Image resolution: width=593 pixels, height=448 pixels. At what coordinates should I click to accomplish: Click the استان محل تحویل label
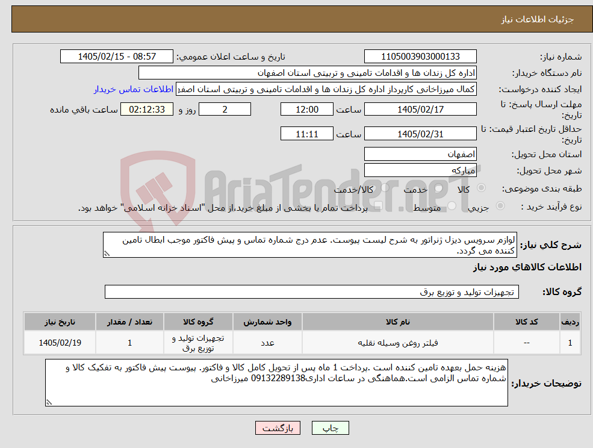tap(547, 154)
